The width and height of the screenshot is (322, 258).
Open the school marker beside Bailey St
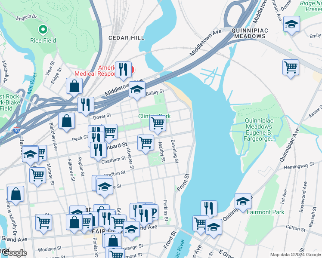(x=137, y=91)
